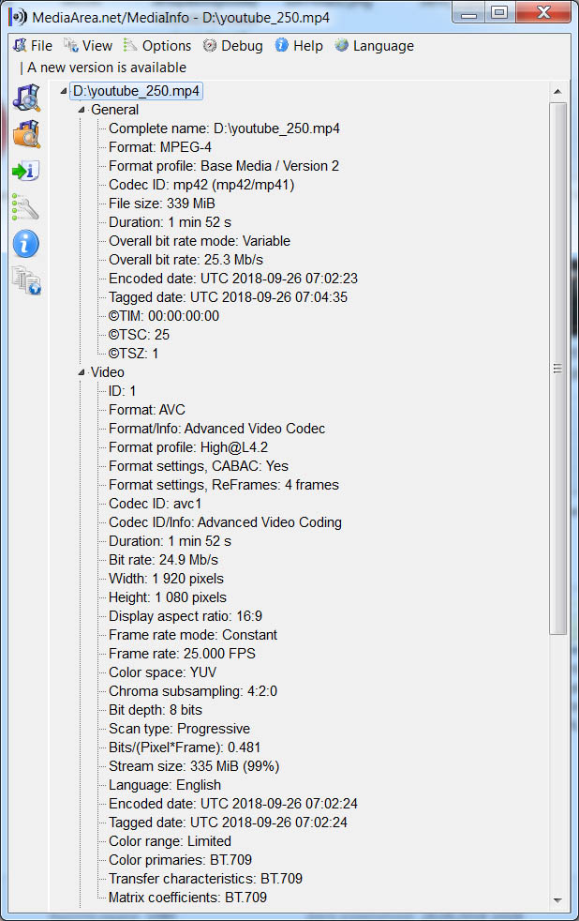Click the scrollbar down arrow
This screenshot has width=579, height=921.
tap(557, 899)
